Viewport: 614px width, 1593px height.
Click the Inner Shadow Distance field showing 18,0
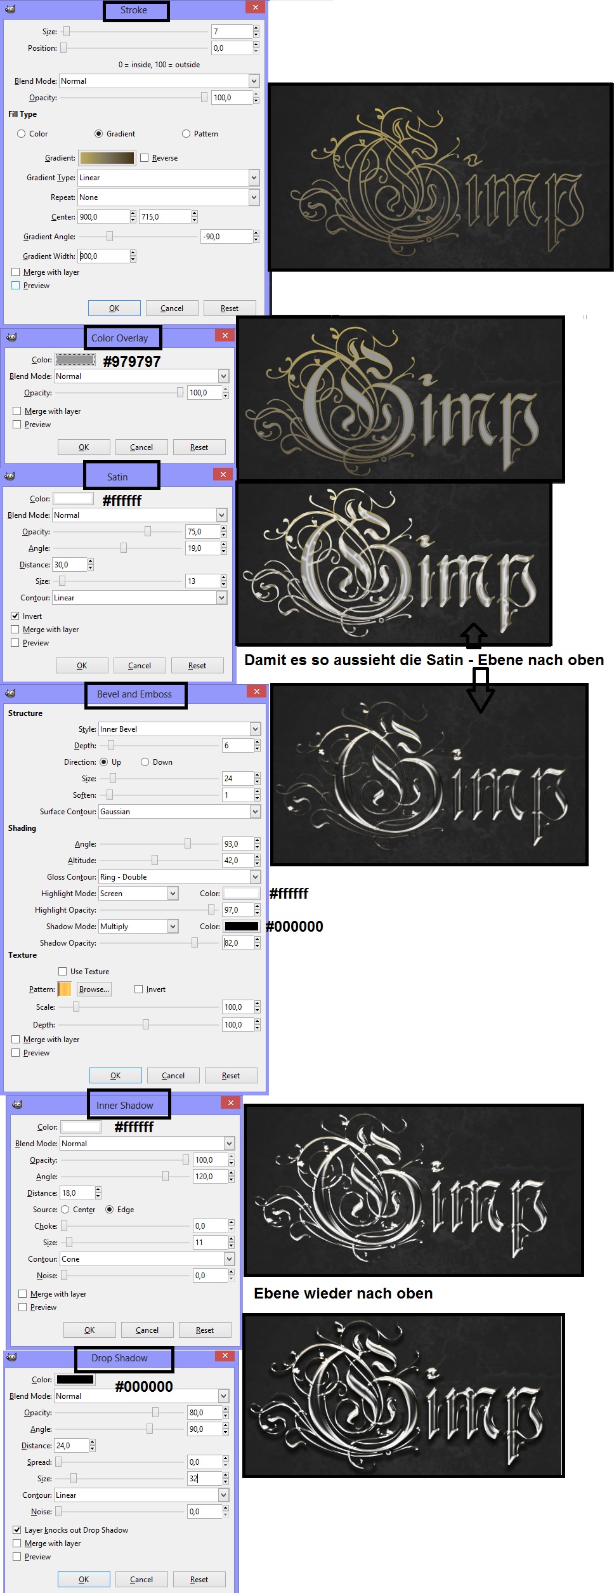77,1193
